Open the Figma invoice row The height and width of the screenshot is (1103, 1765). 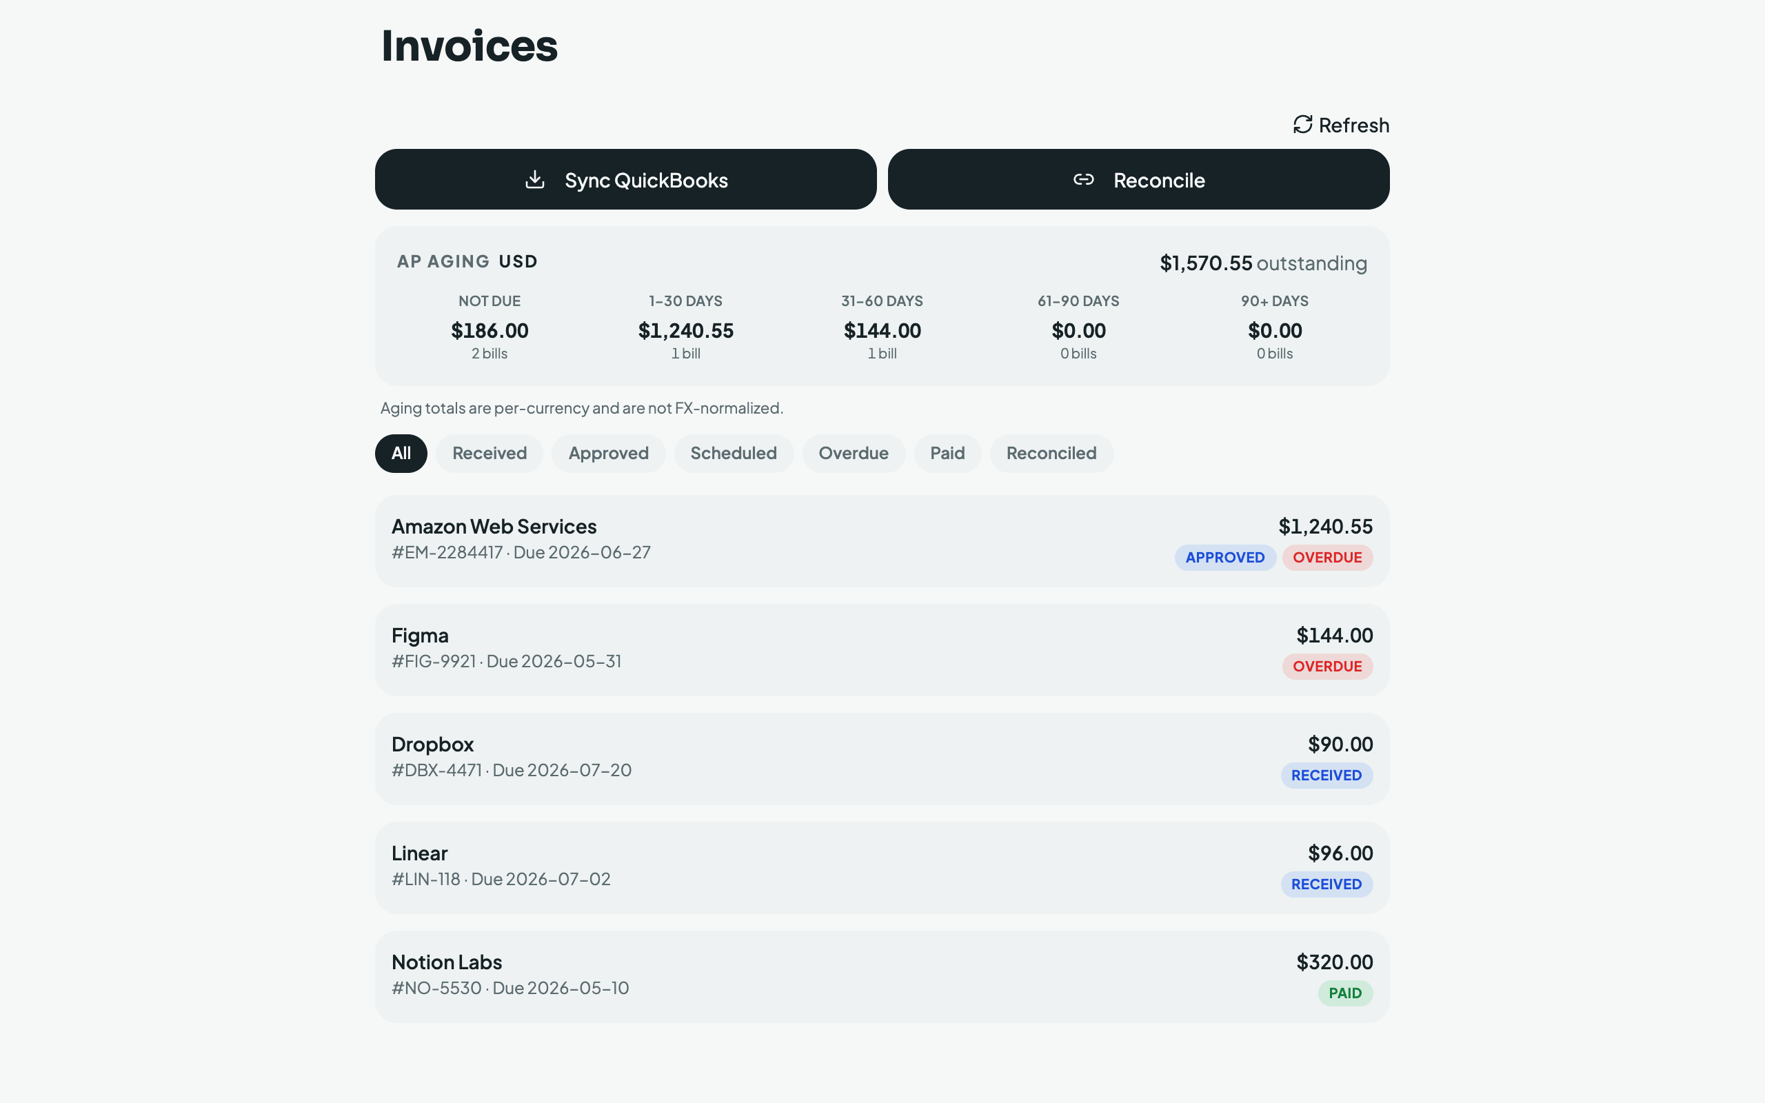point(882,650)
